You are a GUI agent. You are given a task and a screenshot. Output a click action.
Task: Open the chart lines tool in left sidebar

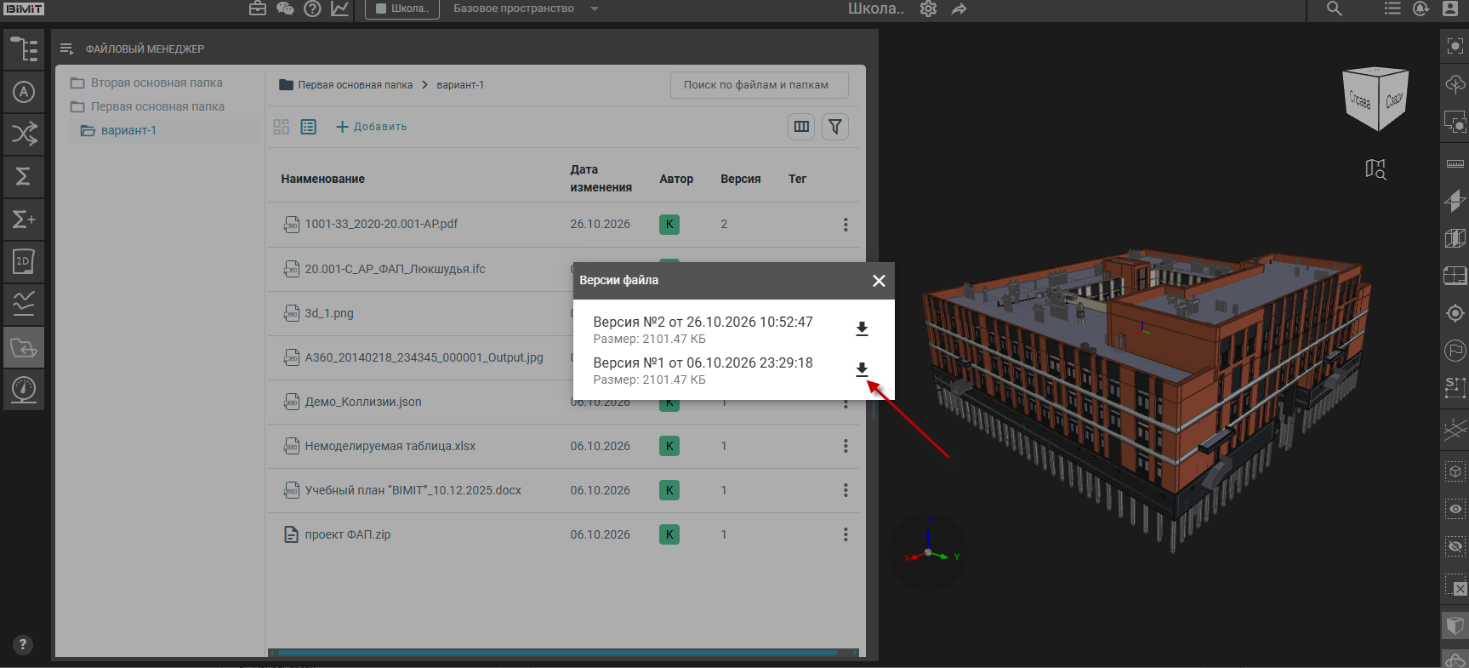pos(24,304)
